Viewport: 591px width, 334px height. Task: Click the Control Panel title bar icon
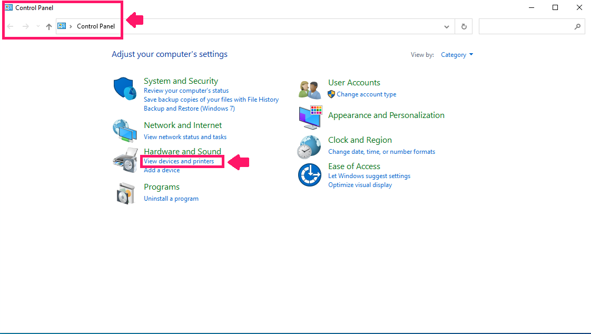click(8, 7)
